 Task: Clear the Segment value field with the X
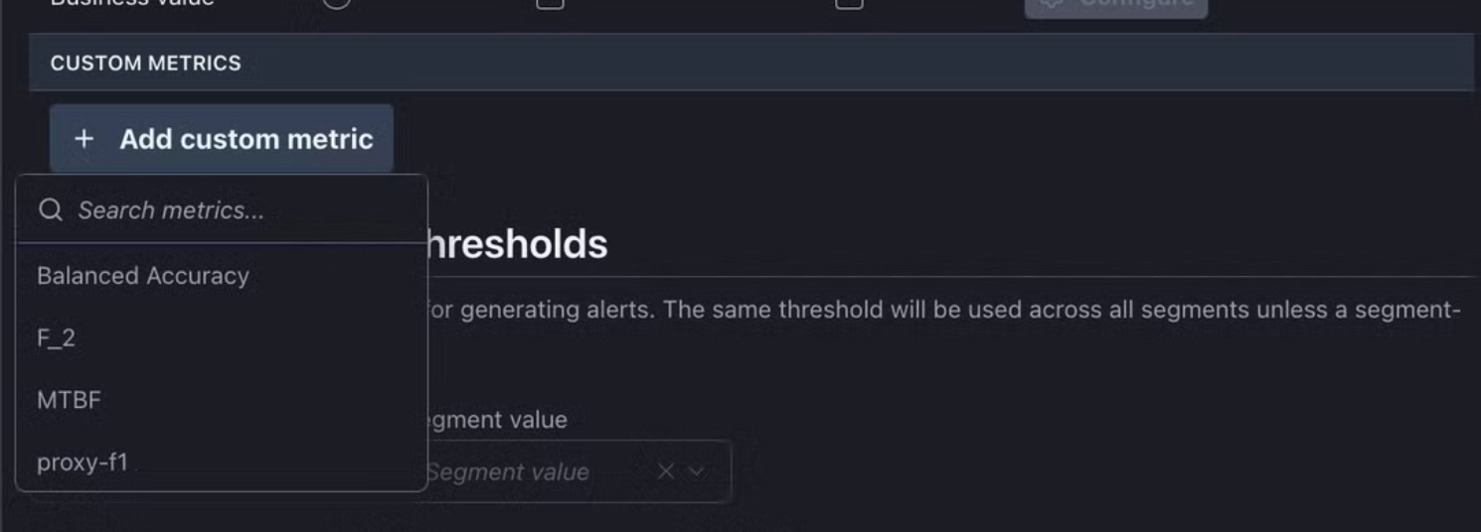[666, 471]
